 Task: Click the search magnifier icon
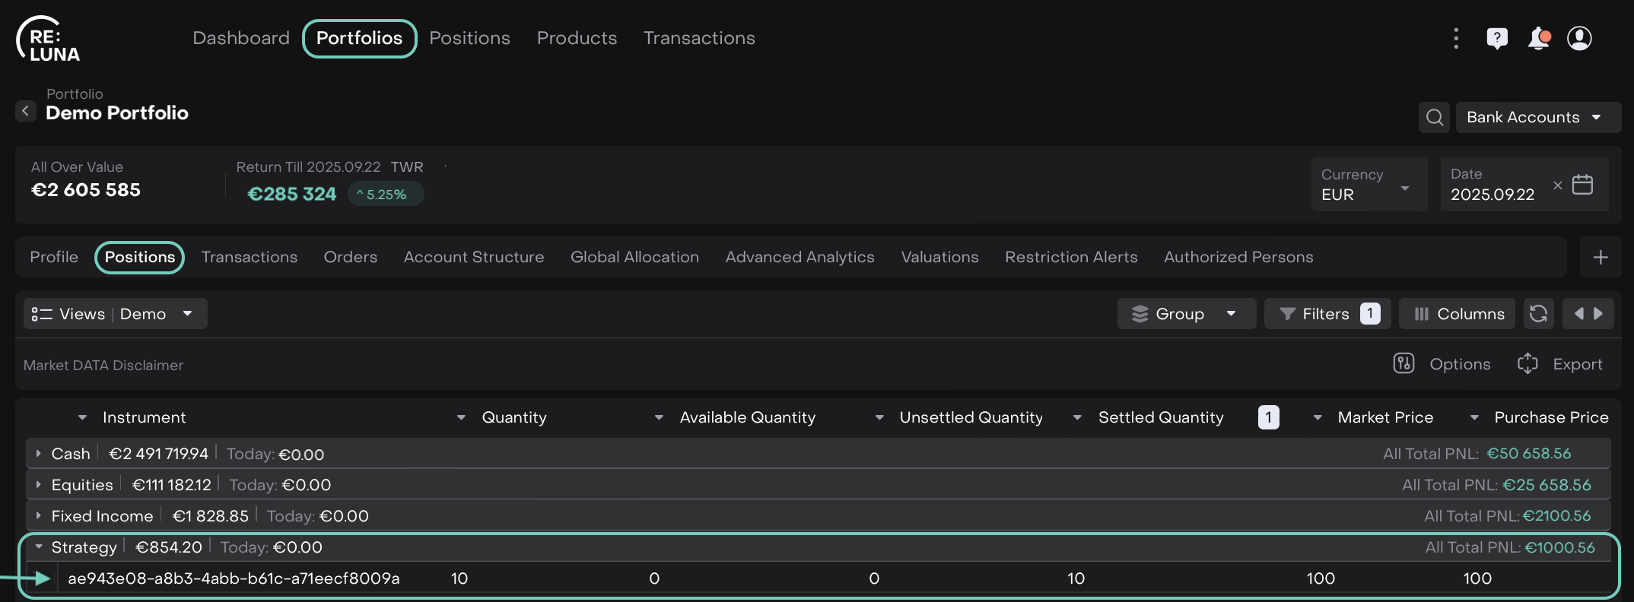[x=1434, y=117]
